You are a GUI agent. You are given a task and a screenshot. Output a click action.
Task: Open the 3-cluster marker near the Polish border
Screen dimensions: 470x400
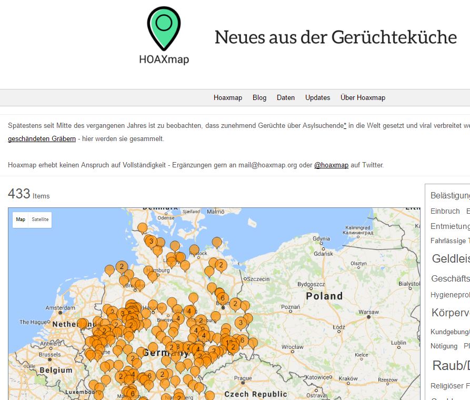tap(241, 322)
